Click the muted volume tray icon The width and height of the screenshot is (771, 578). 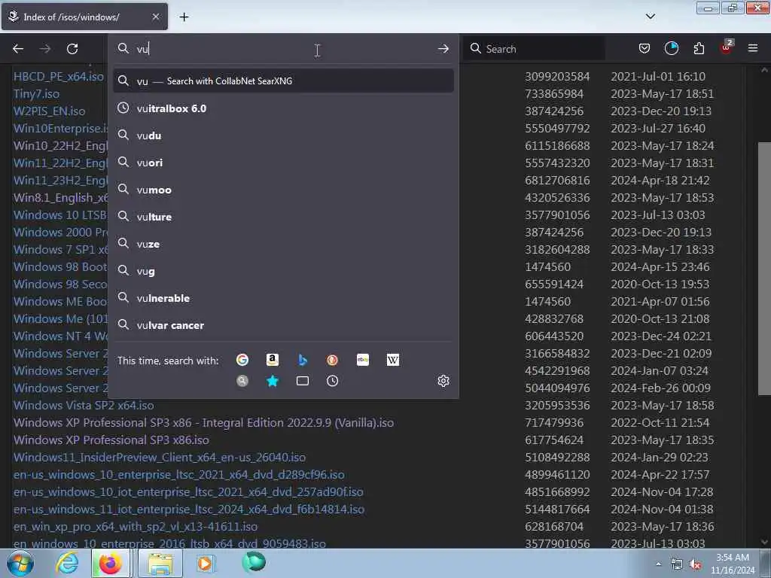pyautogui.click(x=695, y=564)
